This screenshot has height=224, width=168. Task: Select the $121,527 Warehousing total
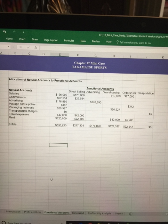114,126
